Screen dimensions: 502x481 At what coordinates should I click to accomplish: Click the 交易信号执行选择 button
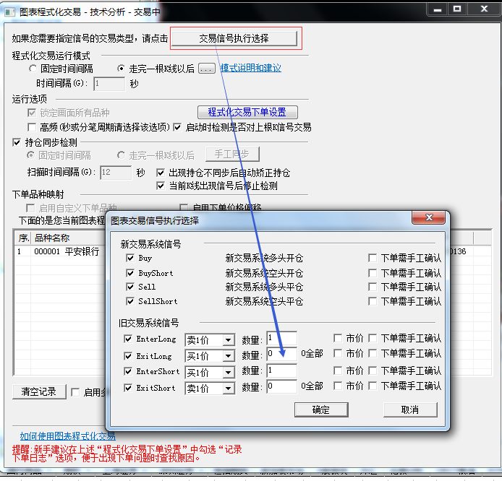tap(234, 38)
